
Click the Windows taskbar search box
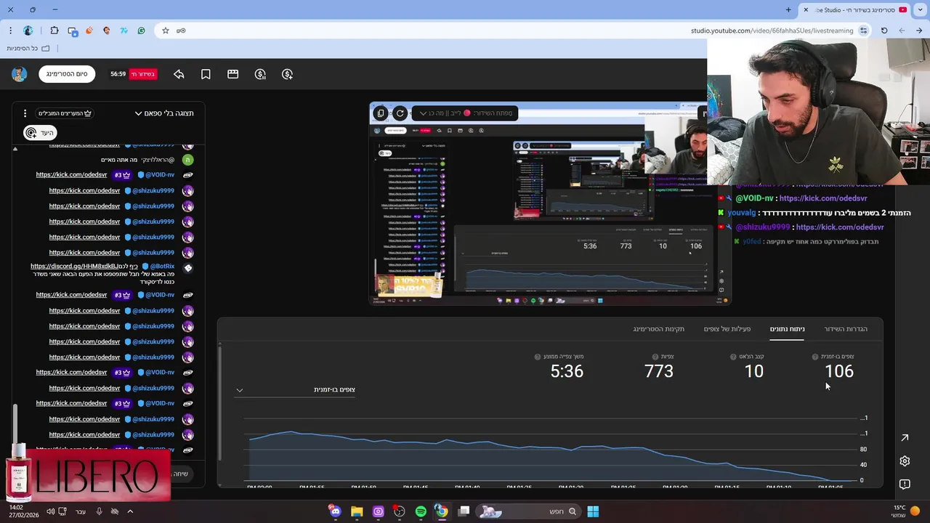point(531,511)
